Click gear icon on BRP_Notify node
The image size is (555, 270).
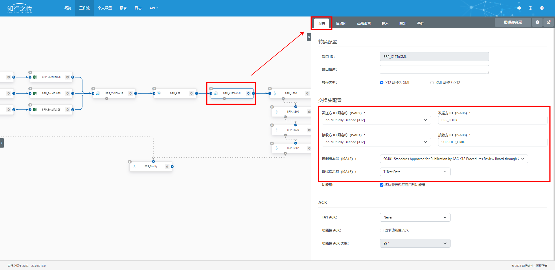pos(167,167)
